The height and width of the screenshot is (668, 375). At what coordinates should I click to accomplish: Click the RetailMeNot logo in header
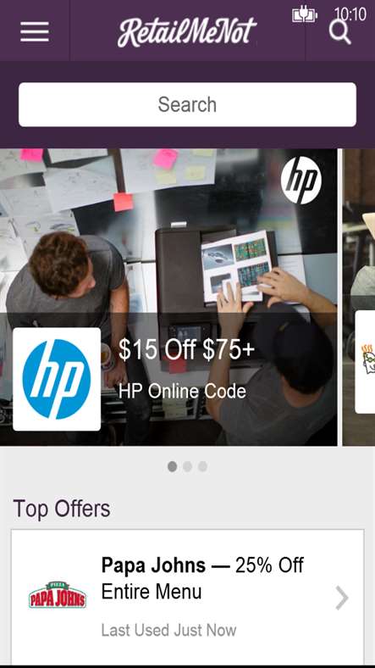pyautogui.click(x=187, y=32)
